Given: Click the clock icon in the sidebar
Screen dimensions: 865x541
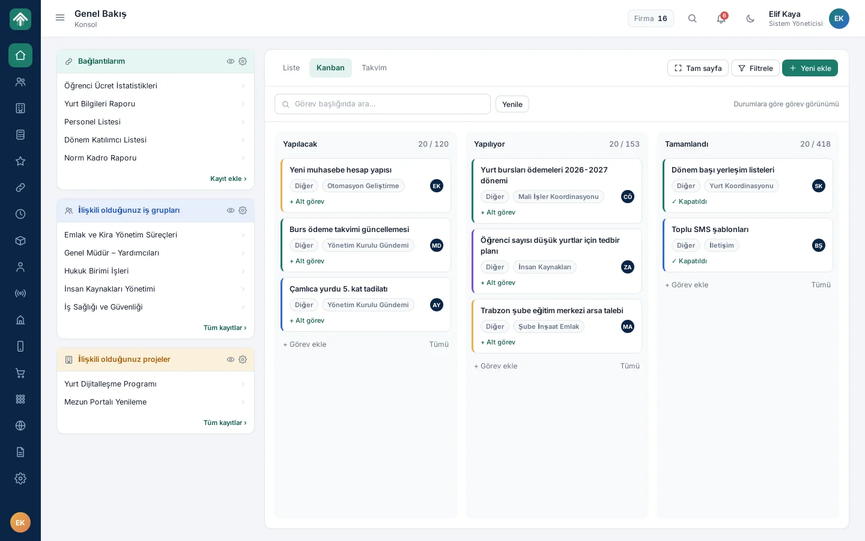Looking at the screenshot, I should 20,214.
